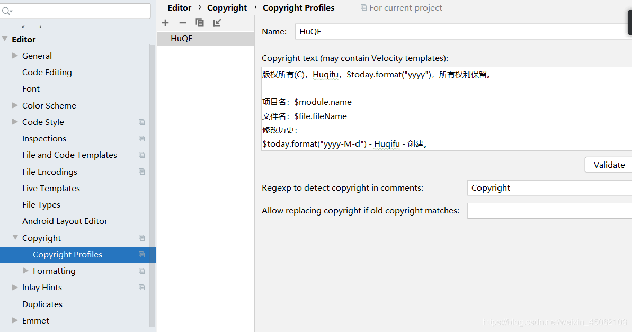The width and height of the screenshot is (632, 332).
Task: Expand the Color Scheme node
Action: tap(15, 105)
